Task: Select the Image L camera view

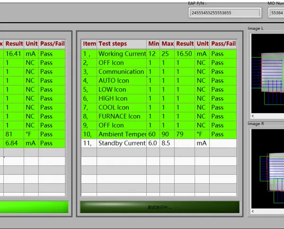Action: pyautogui.click(x=267, y=73)
